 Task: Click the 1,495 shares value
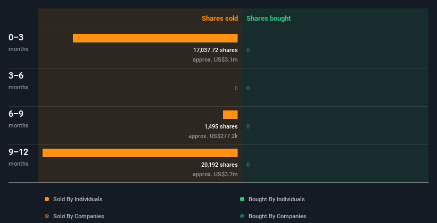221,126
